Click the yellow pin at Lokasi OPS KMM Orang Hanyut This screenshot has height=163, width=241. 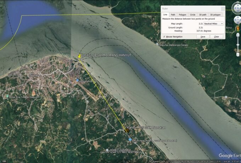79,56
